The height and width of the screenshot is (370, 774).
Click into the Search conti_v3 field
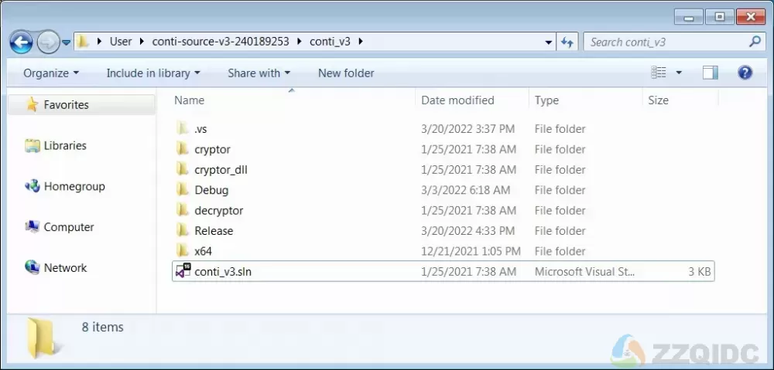666,42
